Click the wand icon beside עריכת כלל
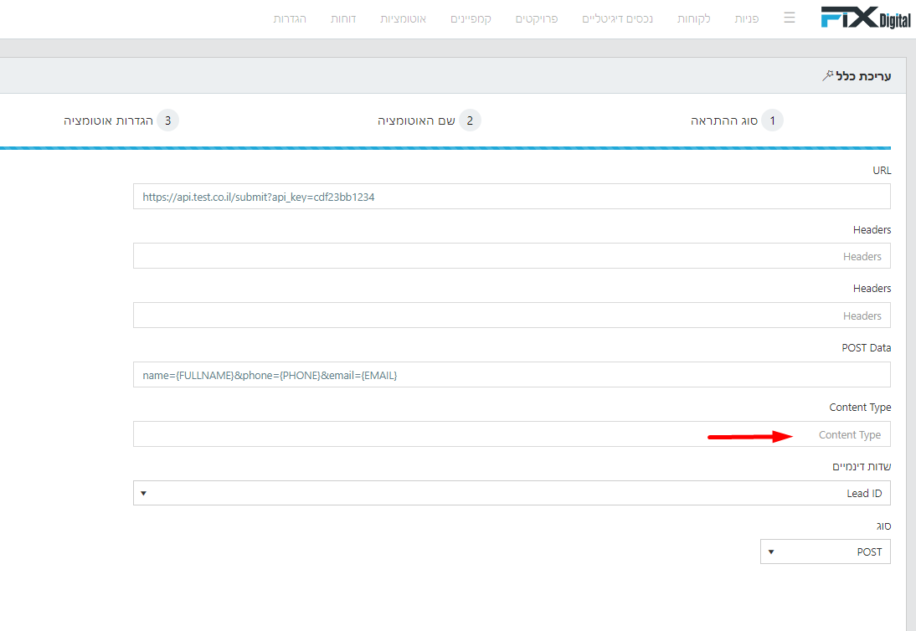Screen dimensions: 916x631 (827, 75)
